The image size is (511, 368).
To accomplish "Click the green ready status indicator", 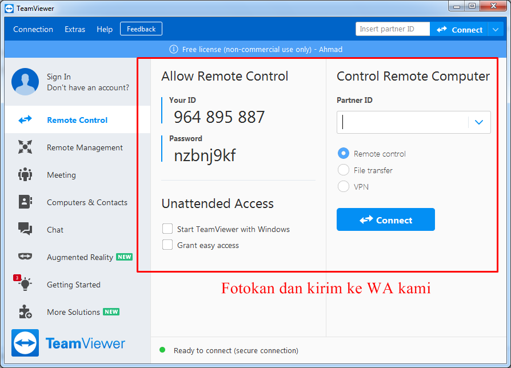I will coord(162,350).
